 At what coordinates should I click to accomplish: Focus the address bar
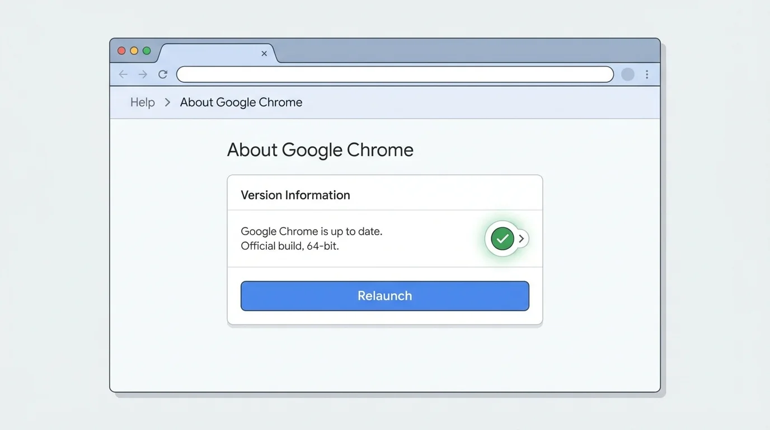click(395, 74)
